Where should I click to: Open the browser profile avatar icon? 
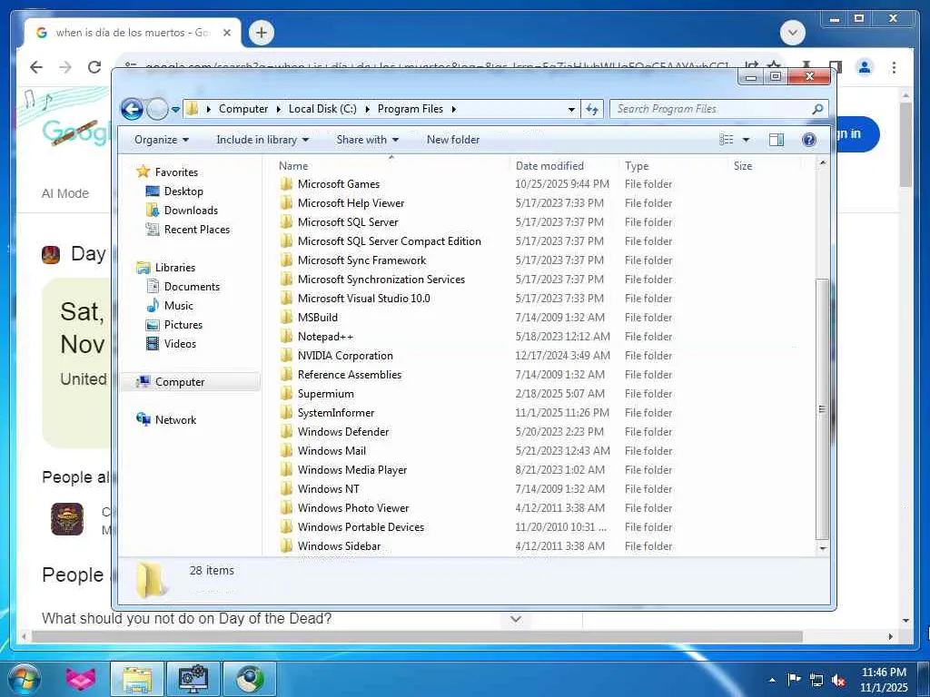pos(865,67)
